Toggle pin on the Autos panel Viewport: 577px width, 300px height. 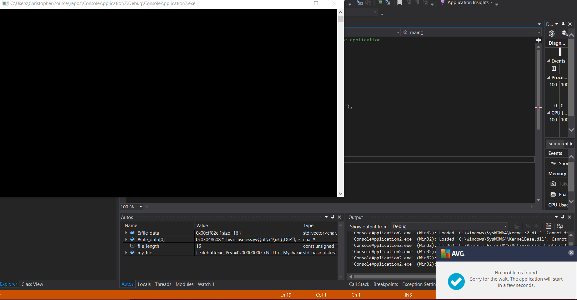pos(333,217)
